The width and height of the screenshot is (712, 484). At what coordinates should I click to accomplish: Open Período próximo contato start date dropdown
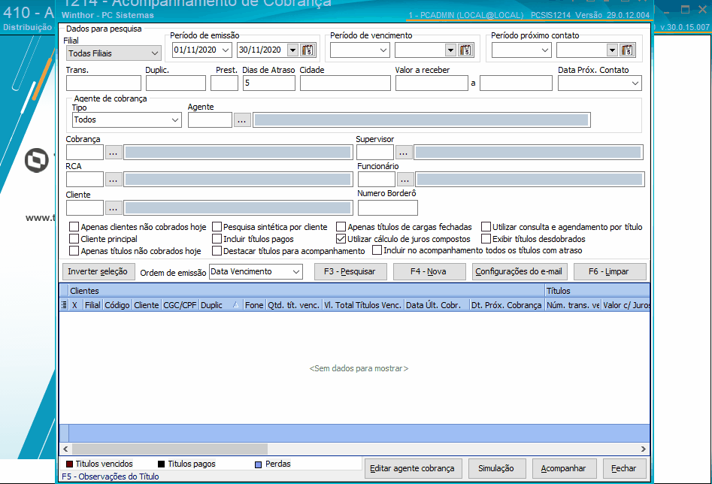point(545,50)
